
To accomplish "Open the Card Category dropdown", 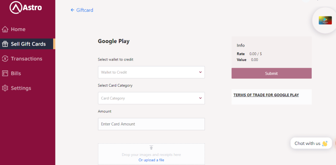I will 151,98.
